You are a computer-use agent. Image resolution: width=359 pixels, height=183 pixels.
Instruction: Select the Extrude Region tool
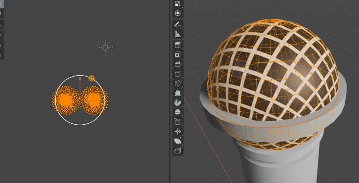click(x=178, y=45)
